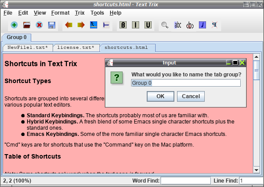Click the green plus New File icon
This screenshot has width=264, height=187.
click(14, 25)
